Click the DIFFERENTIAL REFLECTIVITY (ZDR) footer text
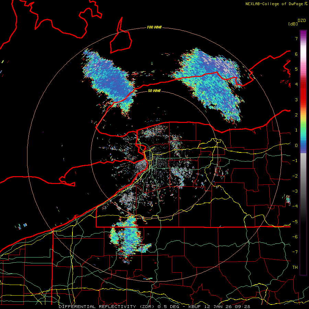Viewport: 309px width, 309px height. click(x=107, y=307)
